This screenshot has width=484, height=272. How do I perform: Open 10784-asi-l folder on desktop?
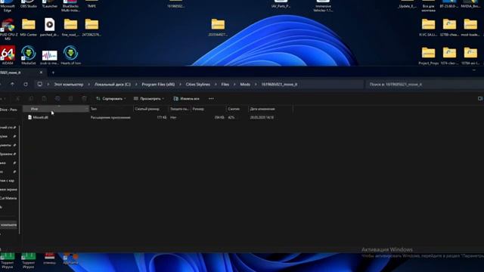(470, 55)
